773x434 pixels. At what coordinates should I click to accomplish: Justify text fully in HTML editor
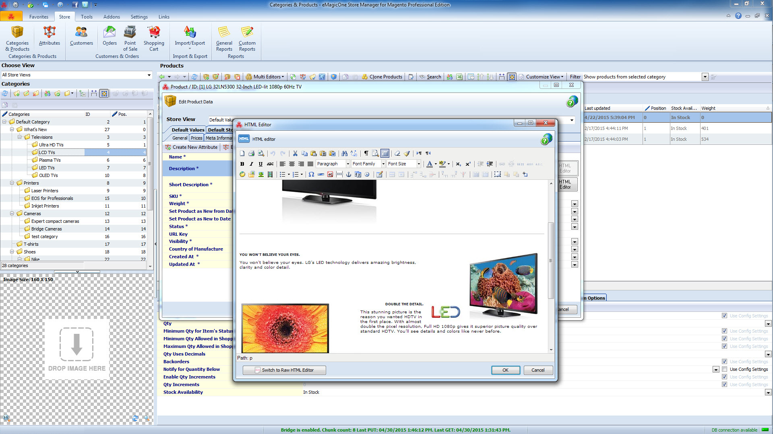tap(310, 164)
